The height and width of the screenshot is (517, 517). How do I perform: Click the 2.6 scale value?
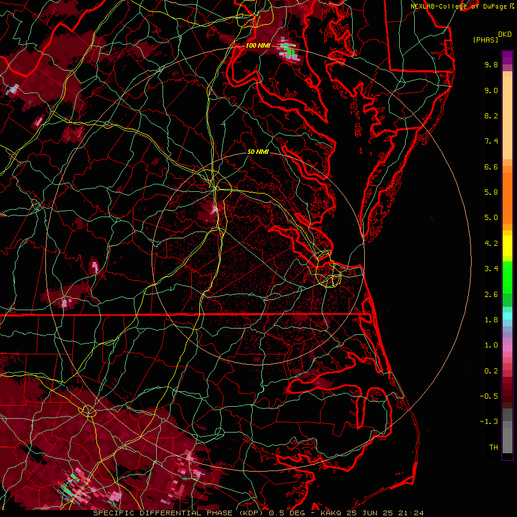point(491,295)
